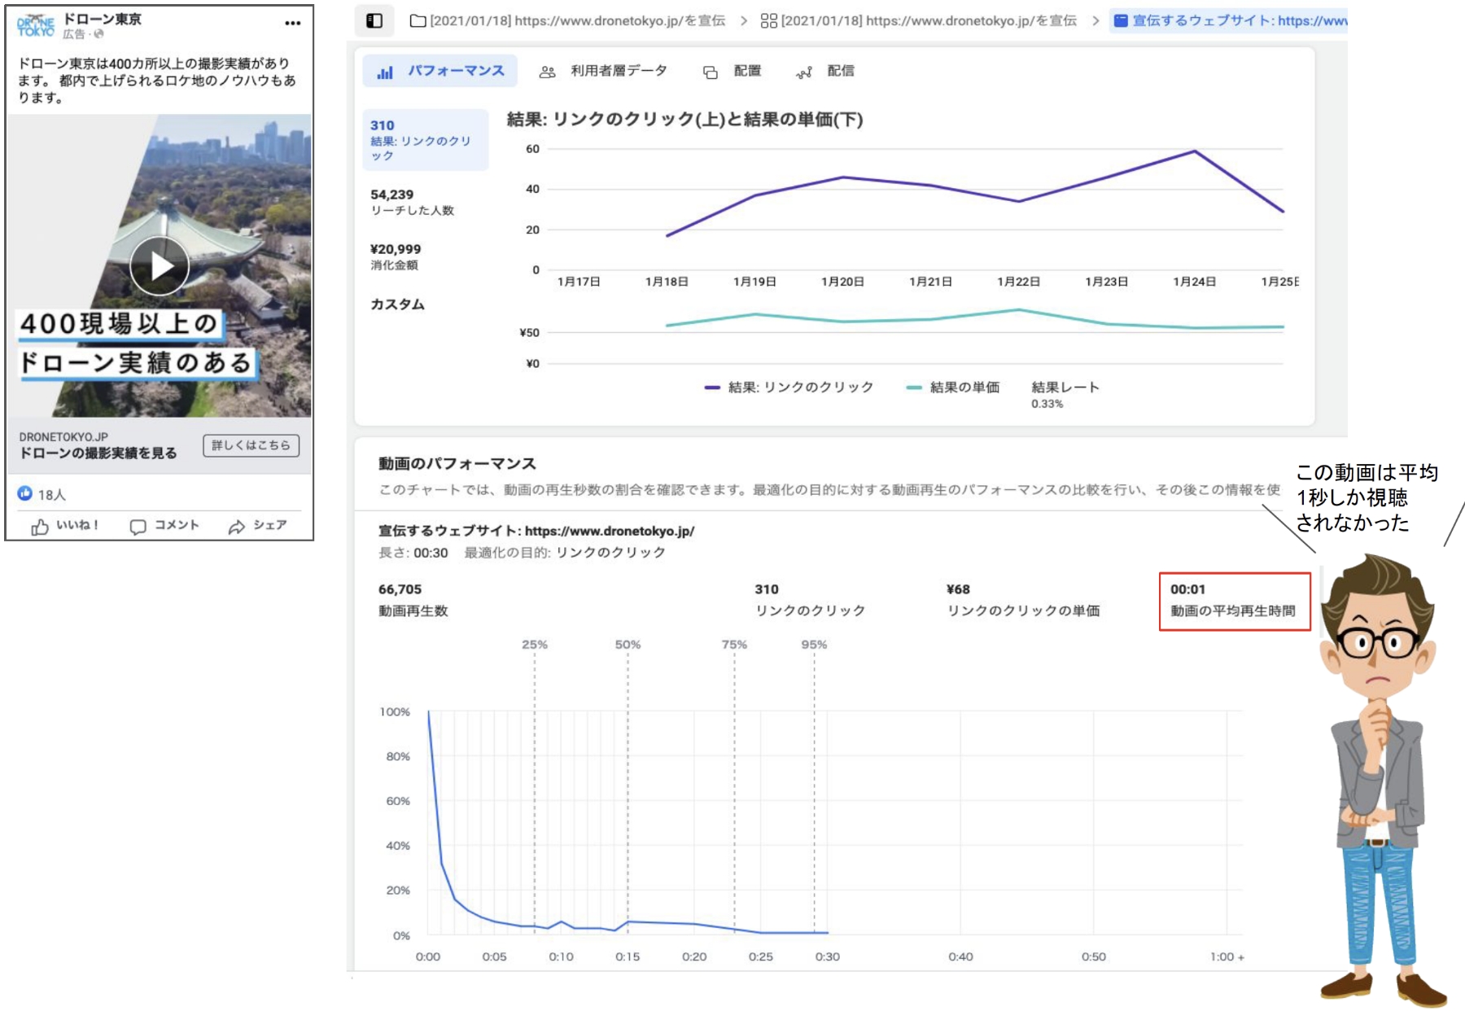
Task: Play the drone ad video
Action: 160,265
